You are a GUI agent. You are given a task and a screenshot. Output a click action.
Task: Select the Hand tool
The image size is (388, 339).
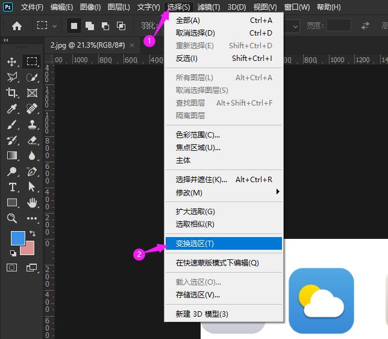click(x=32, y=203)
